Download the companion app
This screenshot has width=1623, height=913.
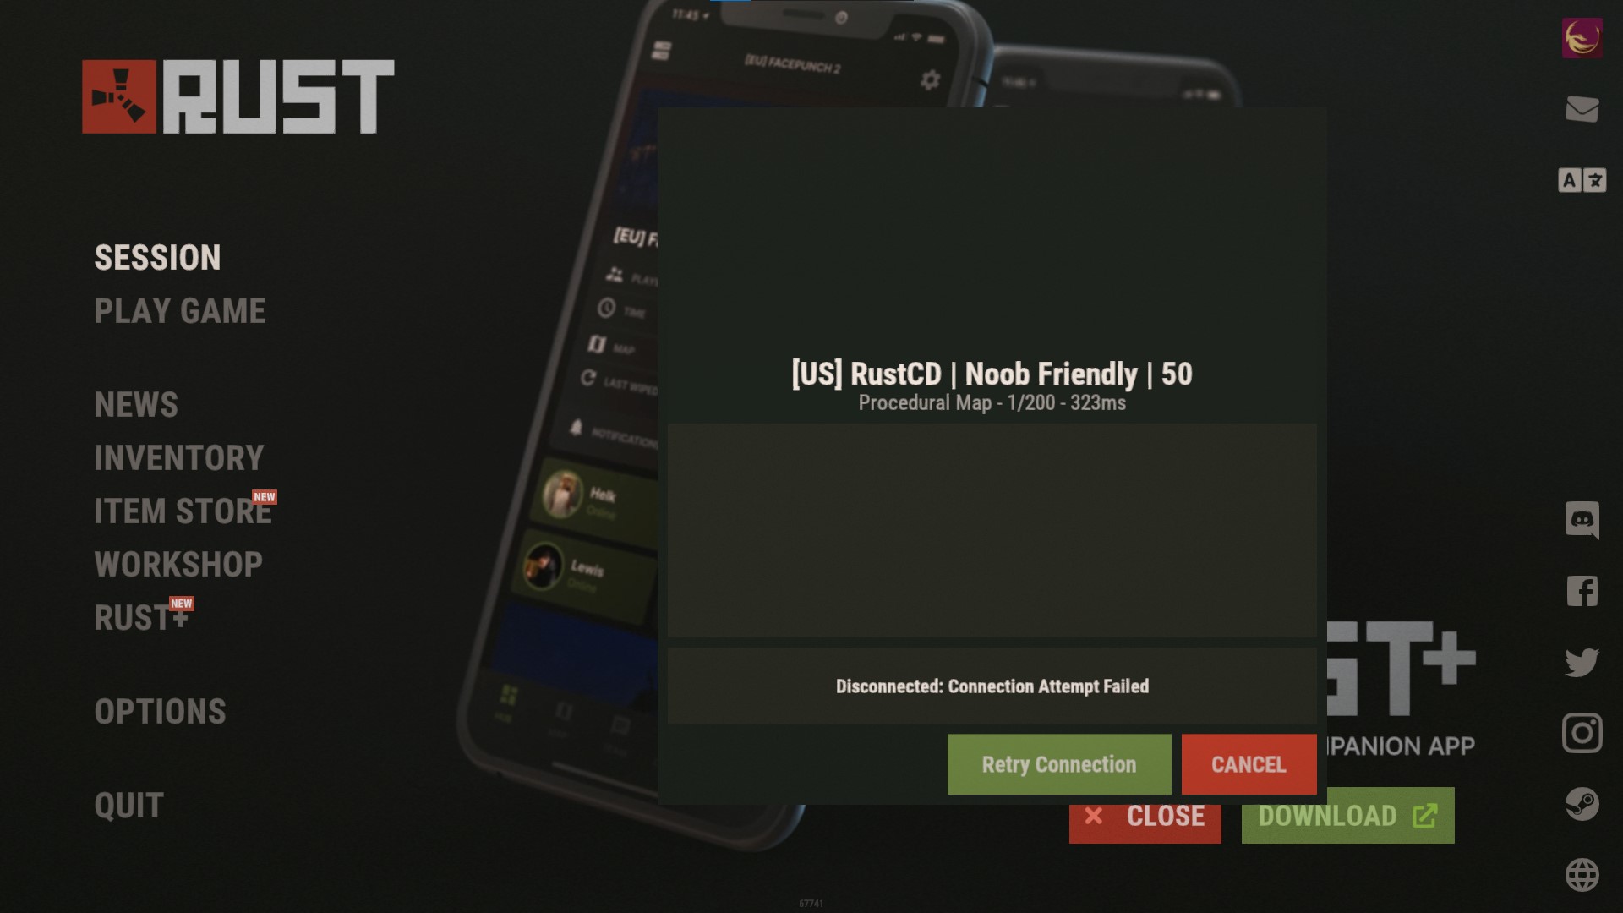pyautogui.click(x=1347, y=815)
